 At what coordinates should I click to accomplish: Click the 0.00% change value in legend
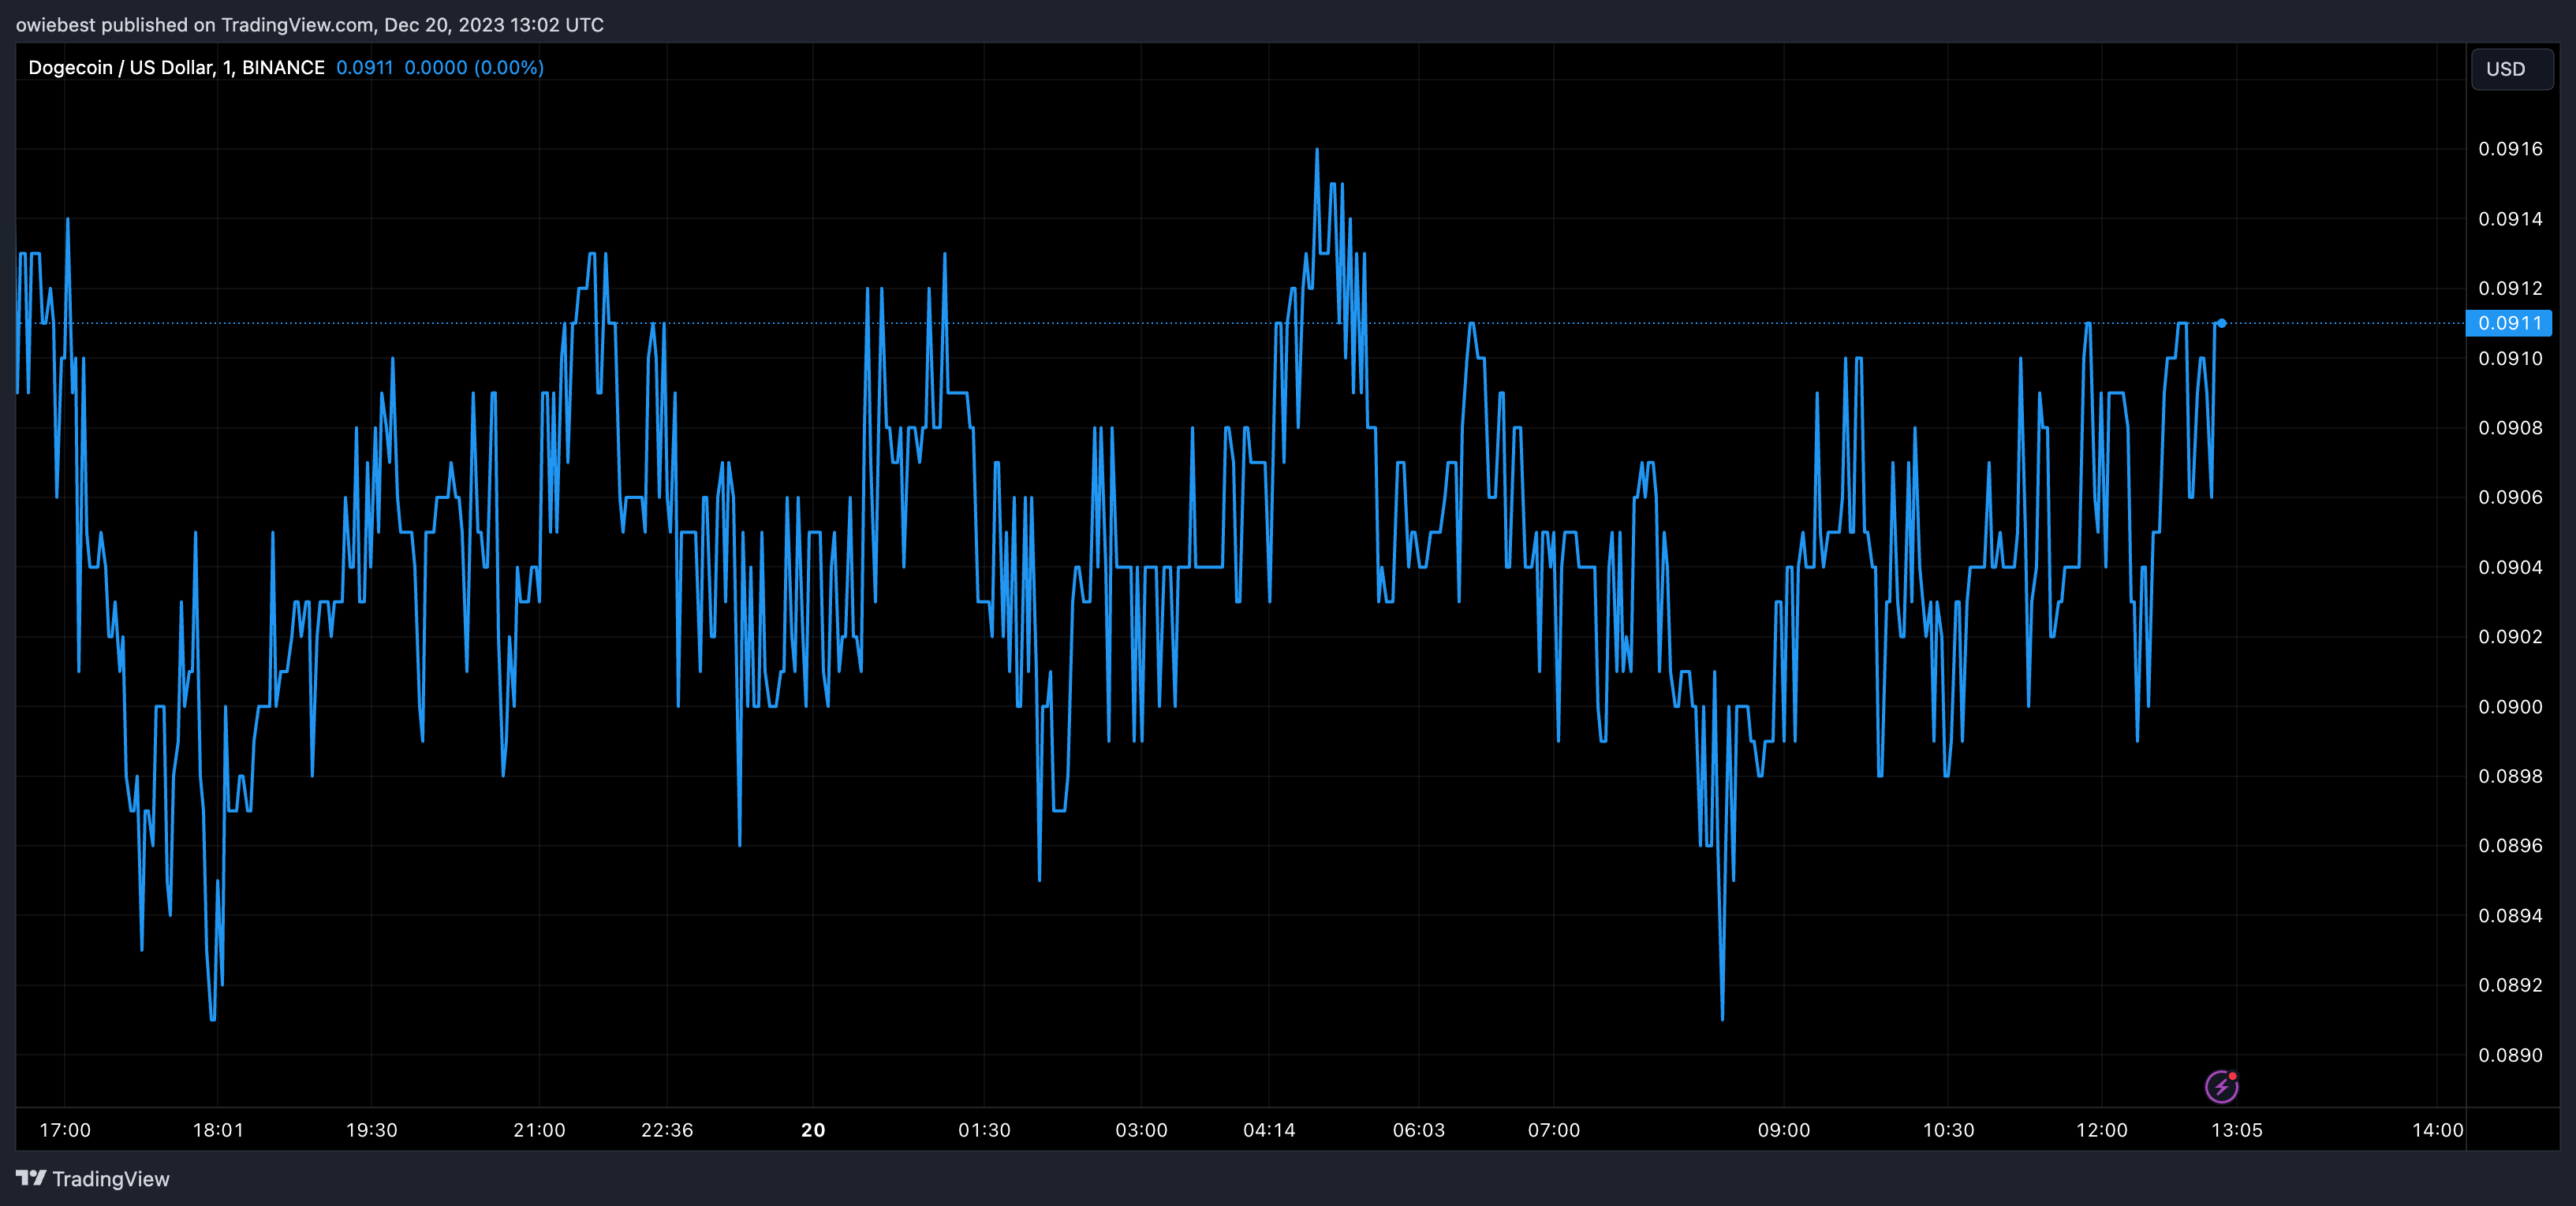click(x=509, y=67)
